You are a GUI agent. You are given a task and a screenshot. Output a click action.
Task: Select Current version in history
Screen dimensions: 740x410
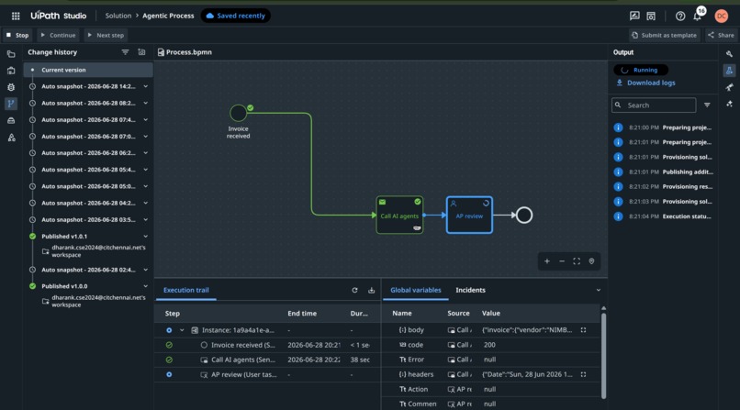(x=88, y=70)
